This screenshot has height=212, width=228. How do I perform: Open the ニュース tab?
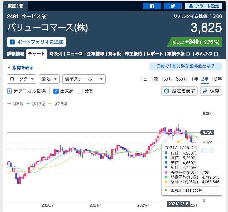pyautogui.click(x=74, y=54)
